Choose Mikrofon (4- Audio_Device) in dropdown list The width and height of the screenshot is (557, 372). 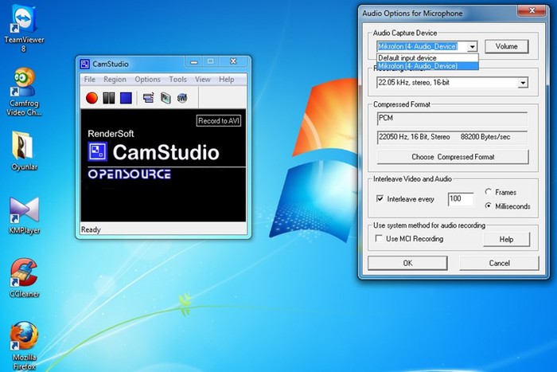tap(427, 66)
